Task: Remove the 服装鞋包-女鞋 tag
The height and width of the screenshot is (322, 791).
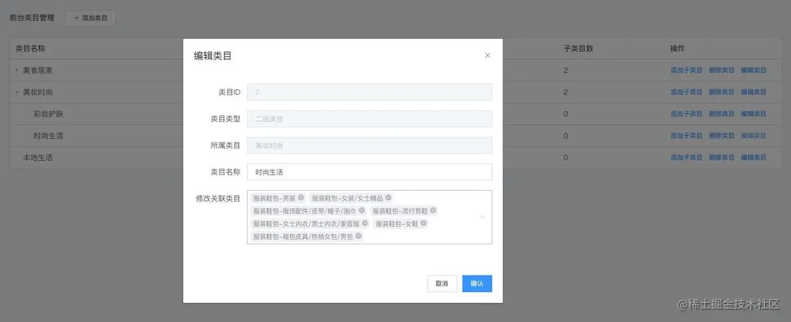Action: click(424, 223)
